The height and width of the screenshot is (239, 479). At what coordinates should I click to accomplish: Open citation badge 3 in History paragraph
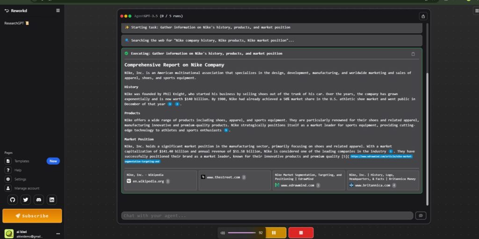[170, 104]
